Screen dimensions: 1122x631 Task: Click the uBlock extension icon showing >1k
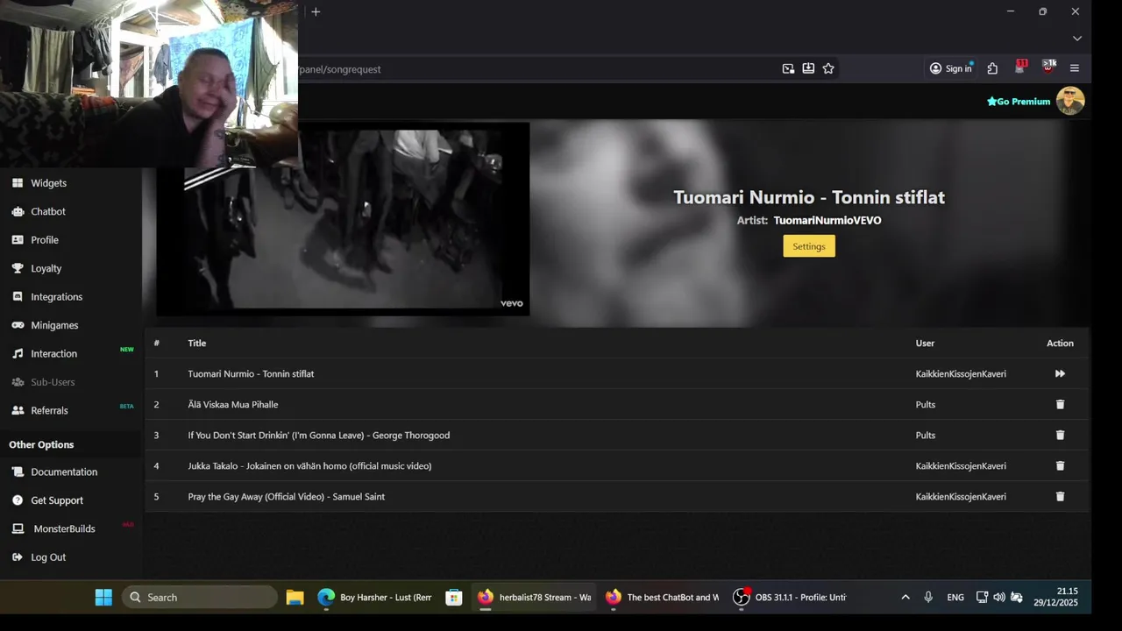[1048, 67]
